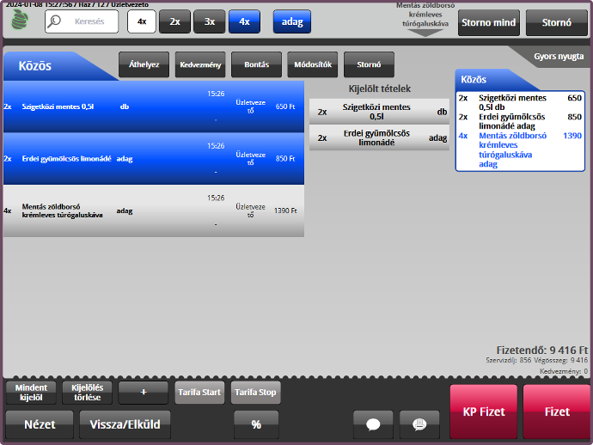Select the Közös tab in right panel
593x445 pixels.
483,79
